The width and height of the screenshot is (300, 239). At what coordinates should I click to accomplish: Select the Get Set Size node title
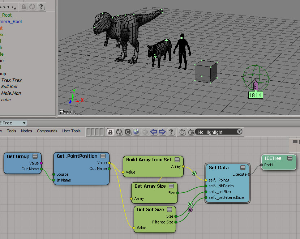[x=150, y=209]
